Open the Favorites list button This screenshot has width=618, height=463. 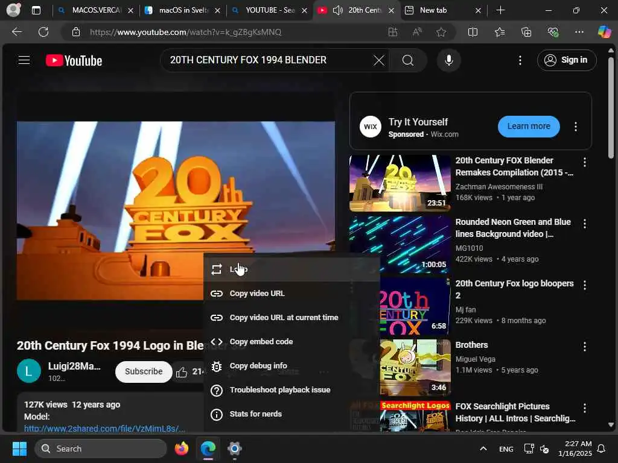pyautogui.click(x=499, y=32)
